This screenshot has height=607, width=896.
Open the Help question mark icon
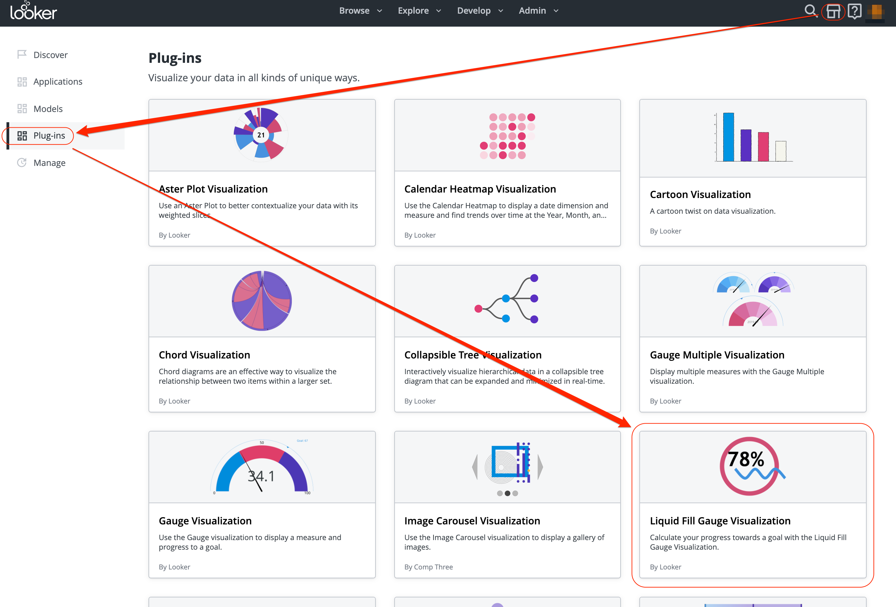click(x=854, y=11)
